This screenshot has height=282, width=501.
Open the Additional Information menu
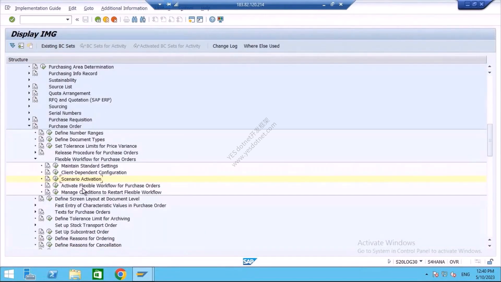tap(124, 8)
